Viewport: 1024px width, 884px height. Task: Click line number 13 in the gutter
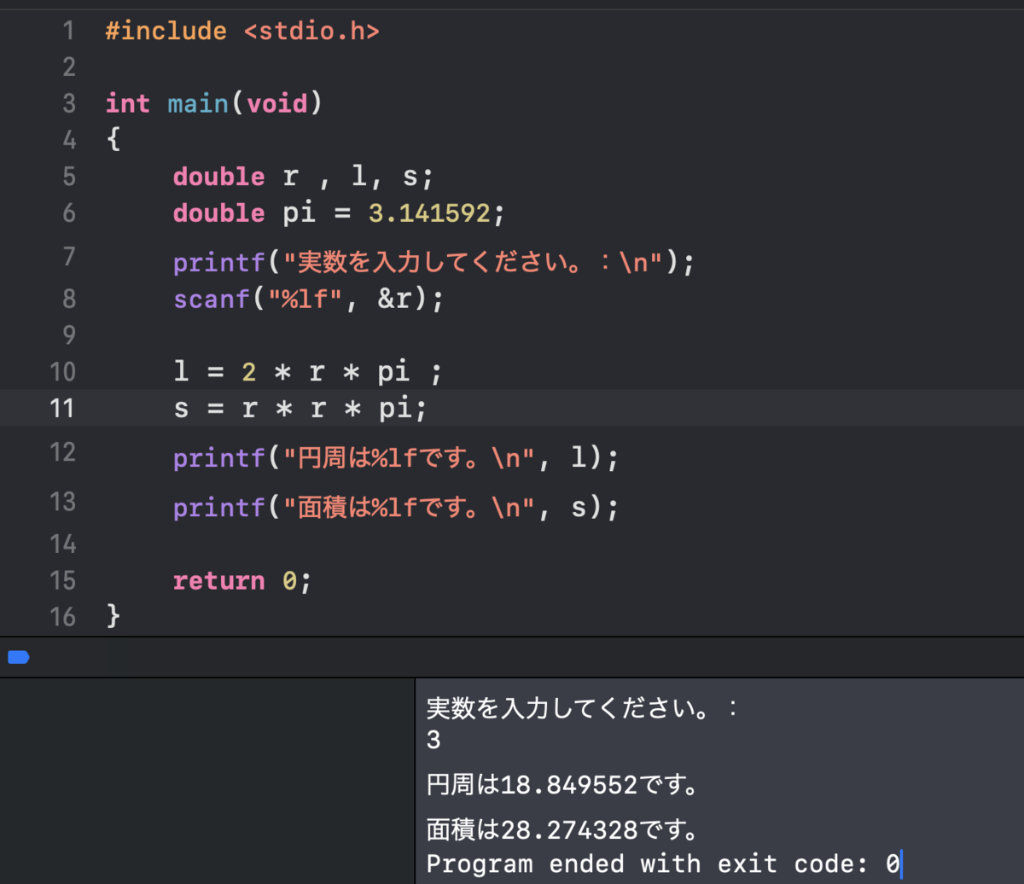[x=63, y=502]
